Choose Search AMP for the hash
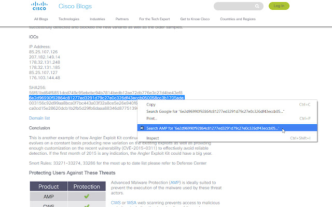The width and height of the screenshot is (332, 207). pyautogui.click(x=227, y=128)
